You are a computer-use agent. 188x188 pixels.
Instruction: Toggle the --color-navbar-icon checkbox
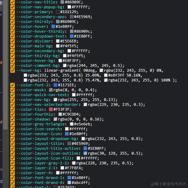coord(13,134)
